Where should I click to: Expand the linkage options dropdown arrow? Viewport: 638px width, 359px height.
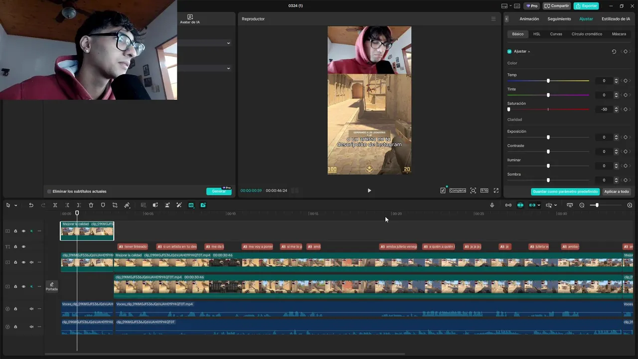click(539, 205)
